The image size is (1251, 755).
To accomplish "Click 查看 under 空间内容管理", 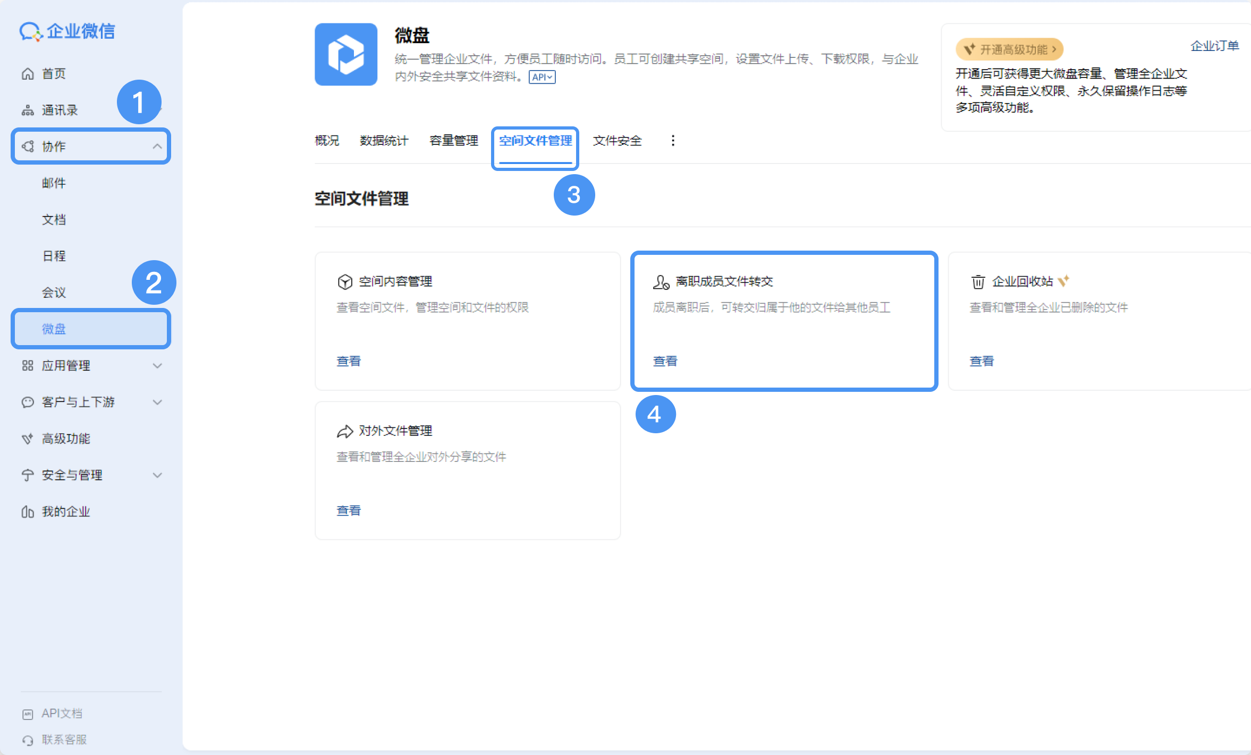I will (349, 362).
